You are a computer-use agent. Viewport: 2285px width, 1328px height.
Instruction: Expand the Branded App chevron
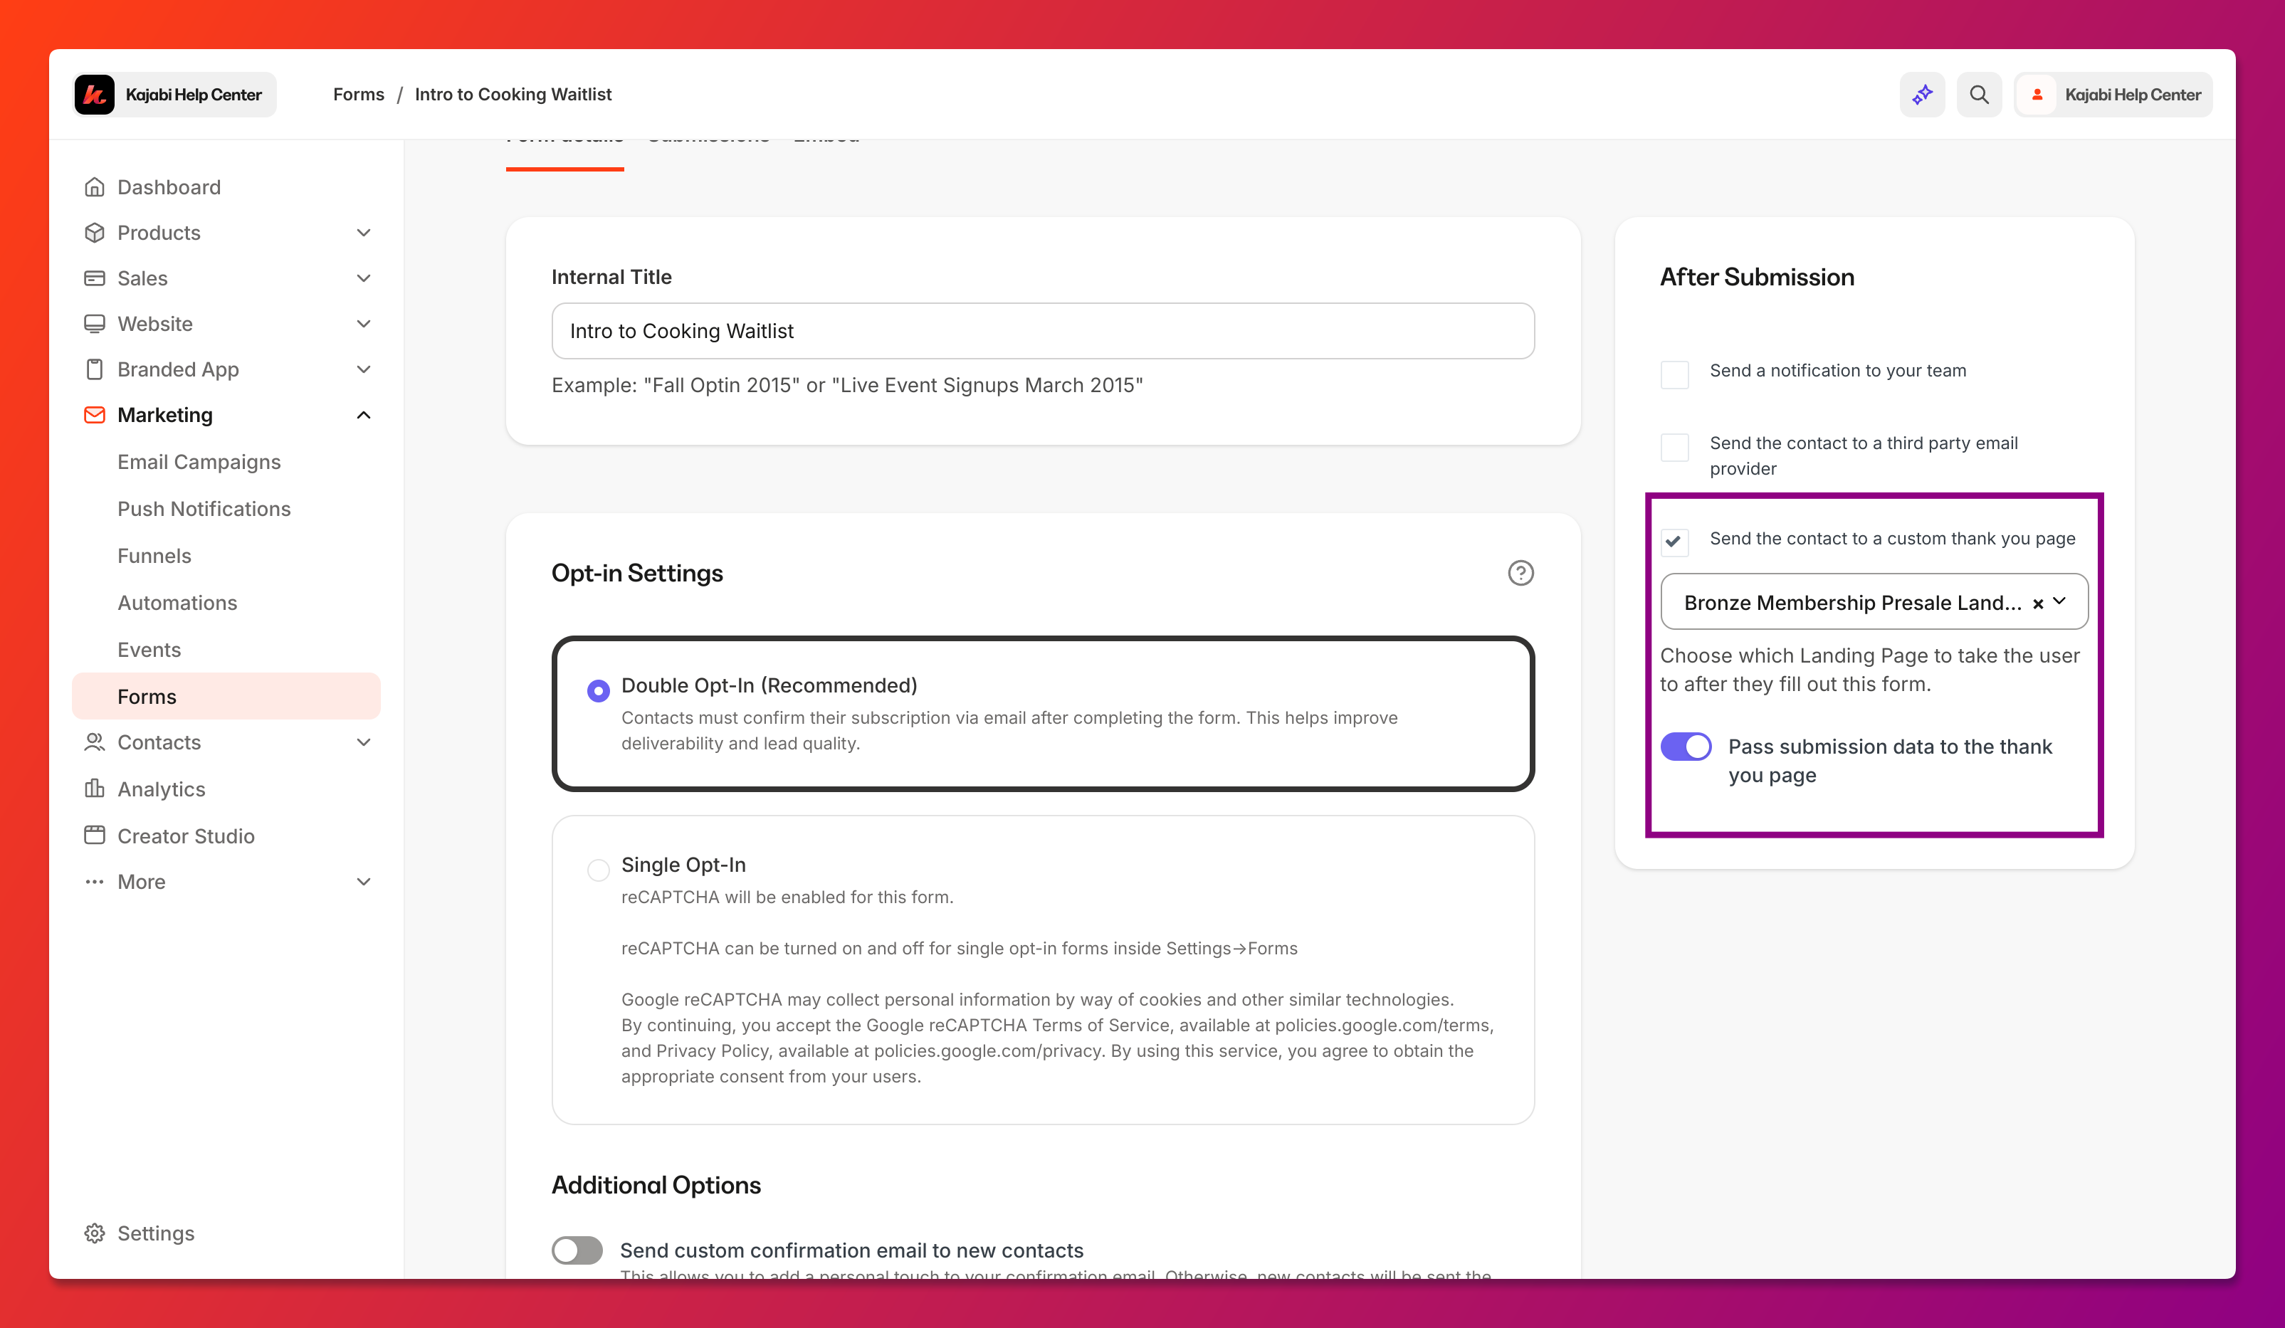click(364, 369)
